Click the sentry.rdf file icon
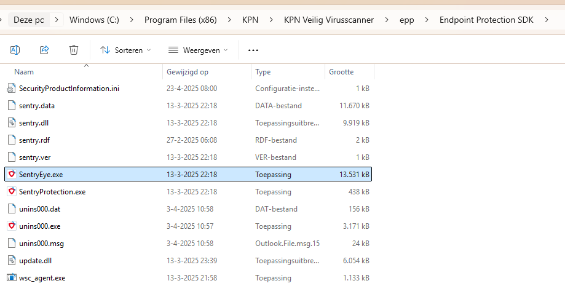Image resolution: width=565 pixels, height=286 pixels. tap(12, 140)
